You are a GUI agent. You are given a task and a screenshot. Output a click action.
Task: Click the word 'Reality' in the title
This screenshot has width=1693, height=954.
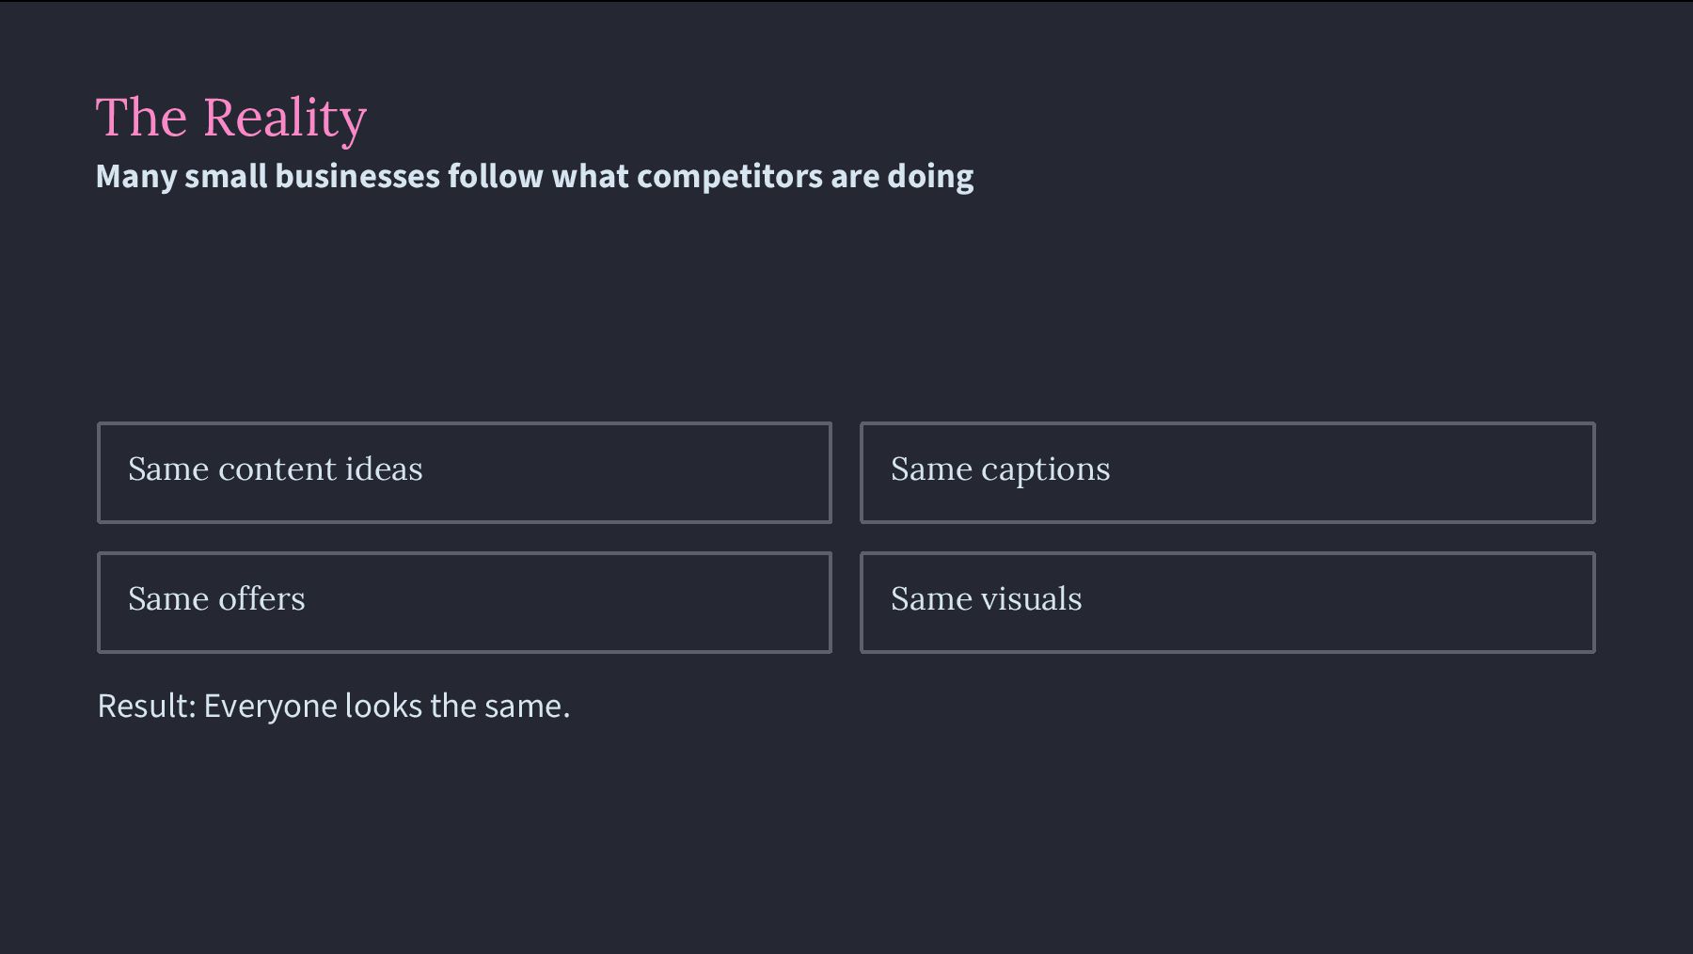(284, 119)
